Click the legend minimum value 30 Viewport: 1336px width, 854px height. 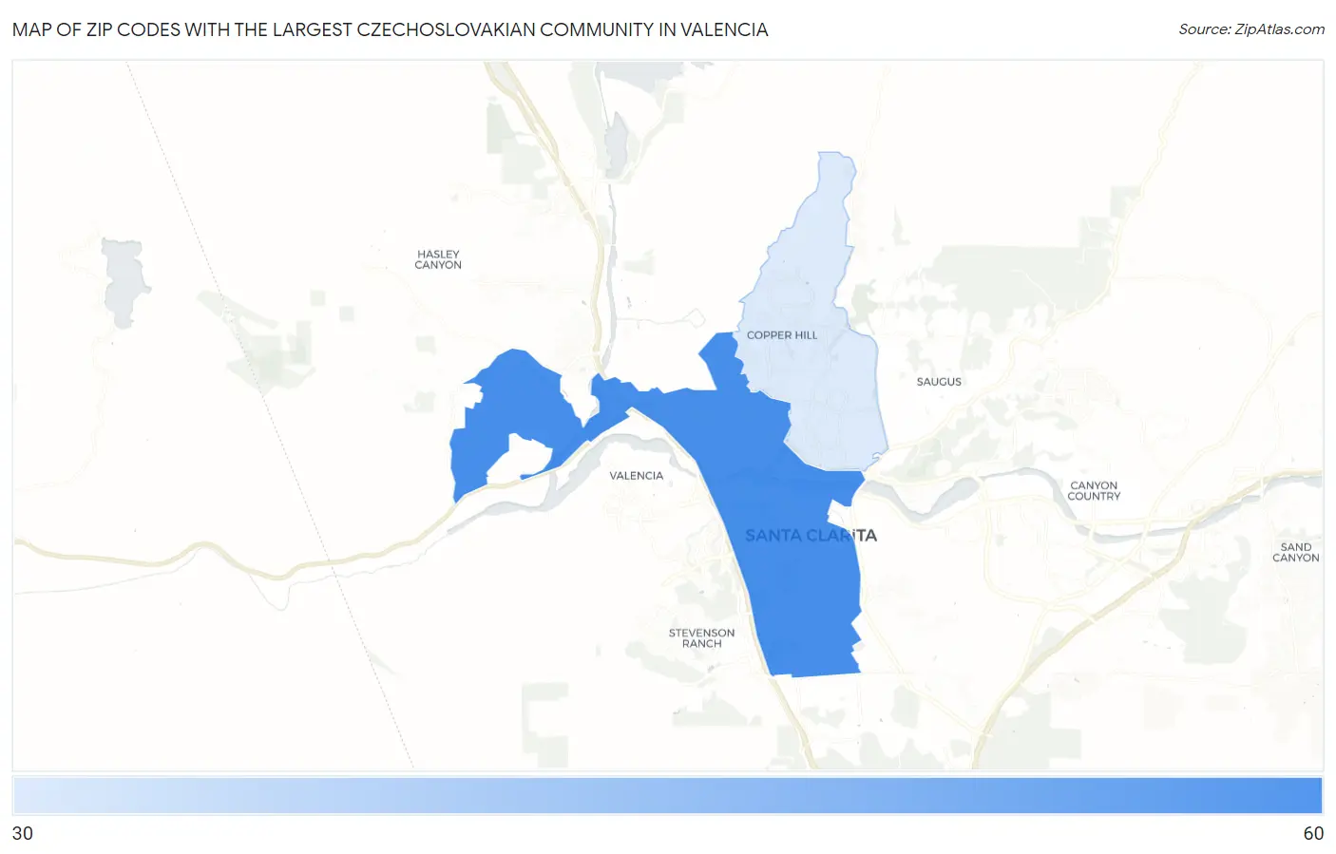[23, 834]
